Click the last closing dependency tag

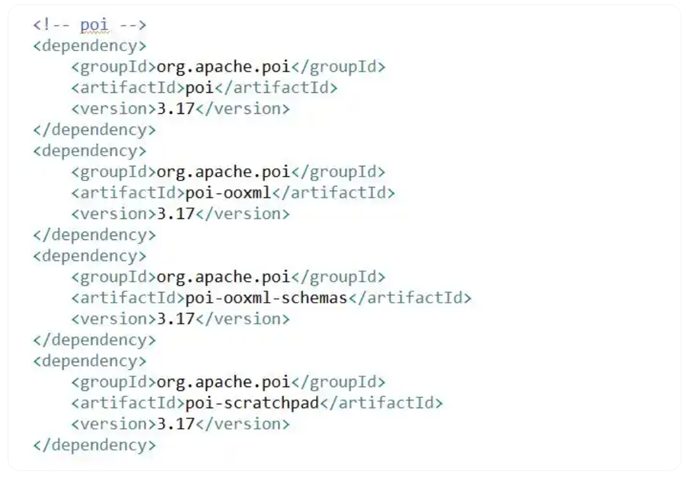tap(94, 445)
